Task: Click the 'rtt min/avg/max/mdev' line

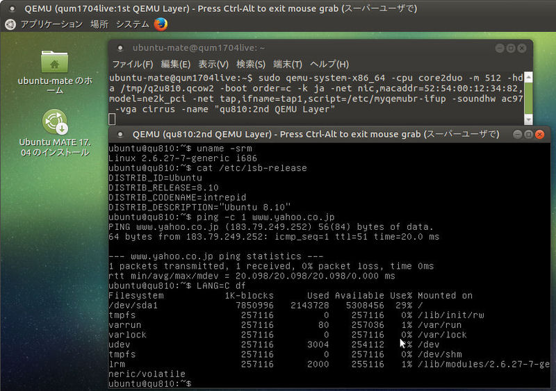Action: tap(252, 276)
